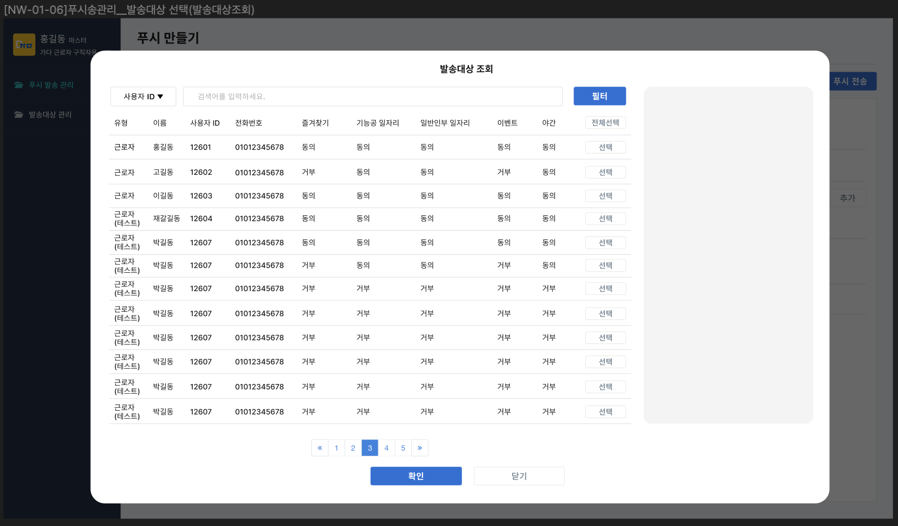
Task: Click the search keyword input field
Action: click(x=373, y=96)
